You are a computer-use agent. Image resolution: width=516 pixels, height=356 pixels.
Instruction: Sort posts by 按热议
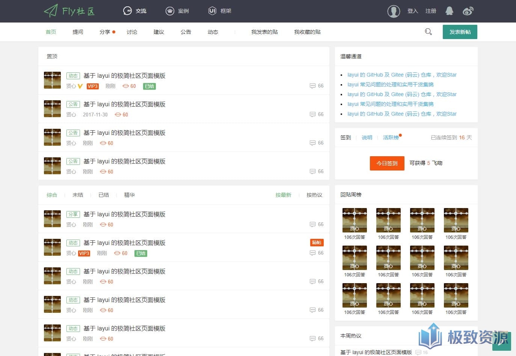tap(314, 195)
